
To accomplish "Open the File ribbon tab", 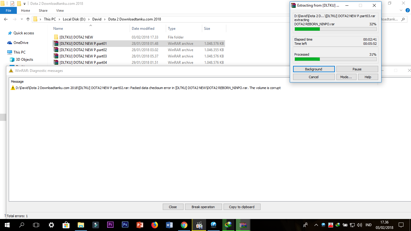I will coord(8,11).
